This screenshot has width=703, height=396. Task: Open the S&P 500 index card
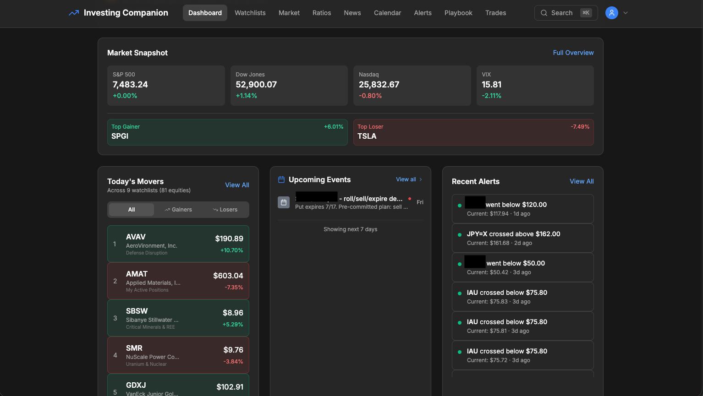click(166, 86)
